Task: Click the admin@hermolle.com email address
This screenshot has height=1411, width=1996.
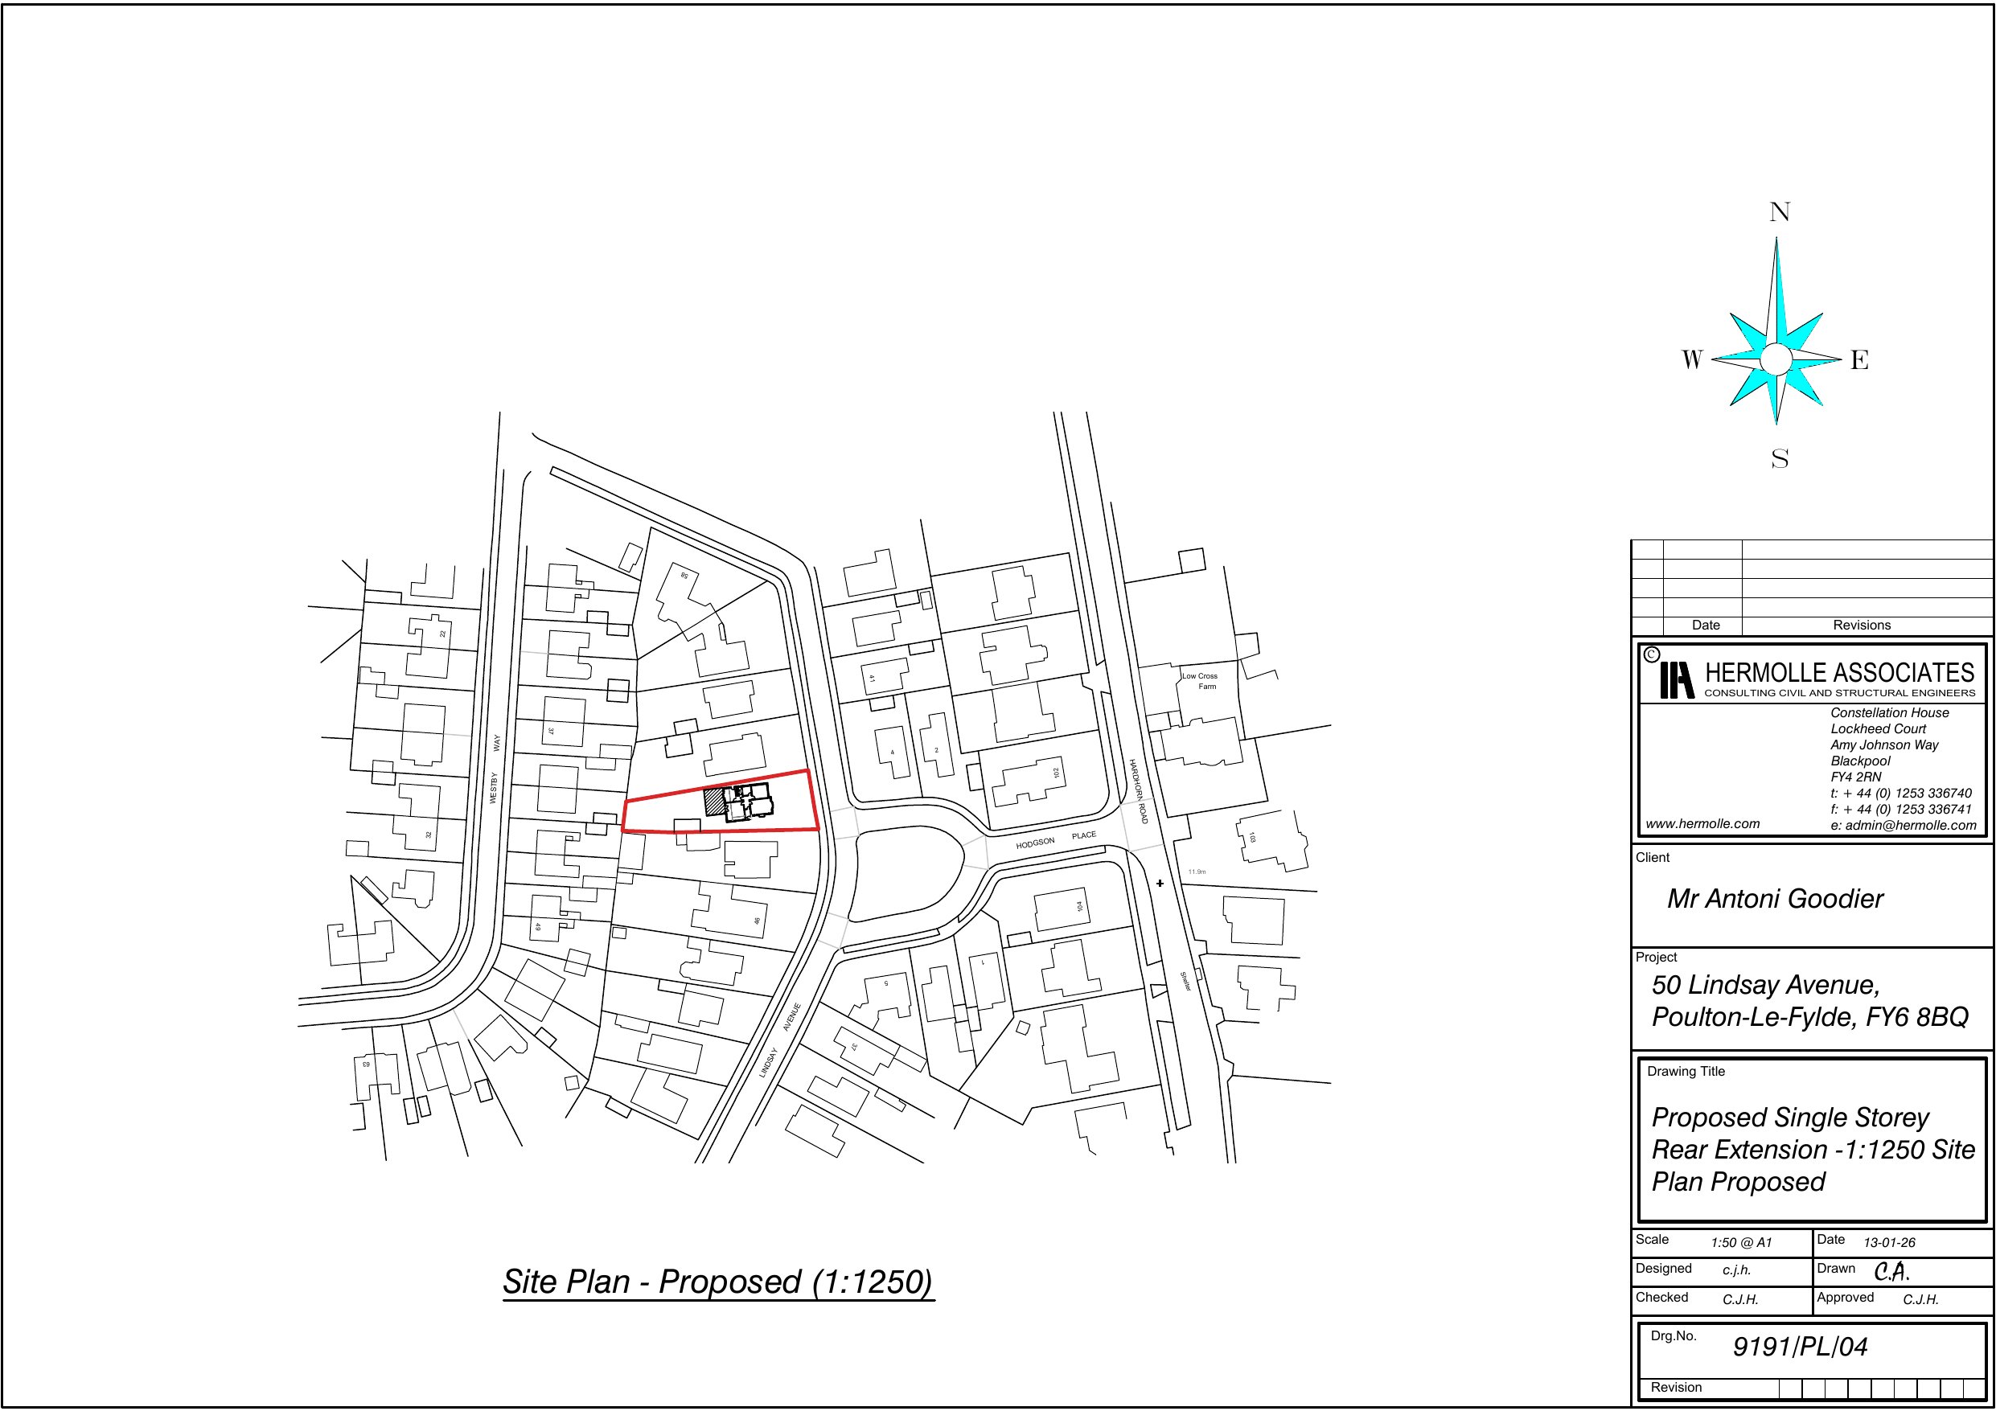Action: [1910, 825]
